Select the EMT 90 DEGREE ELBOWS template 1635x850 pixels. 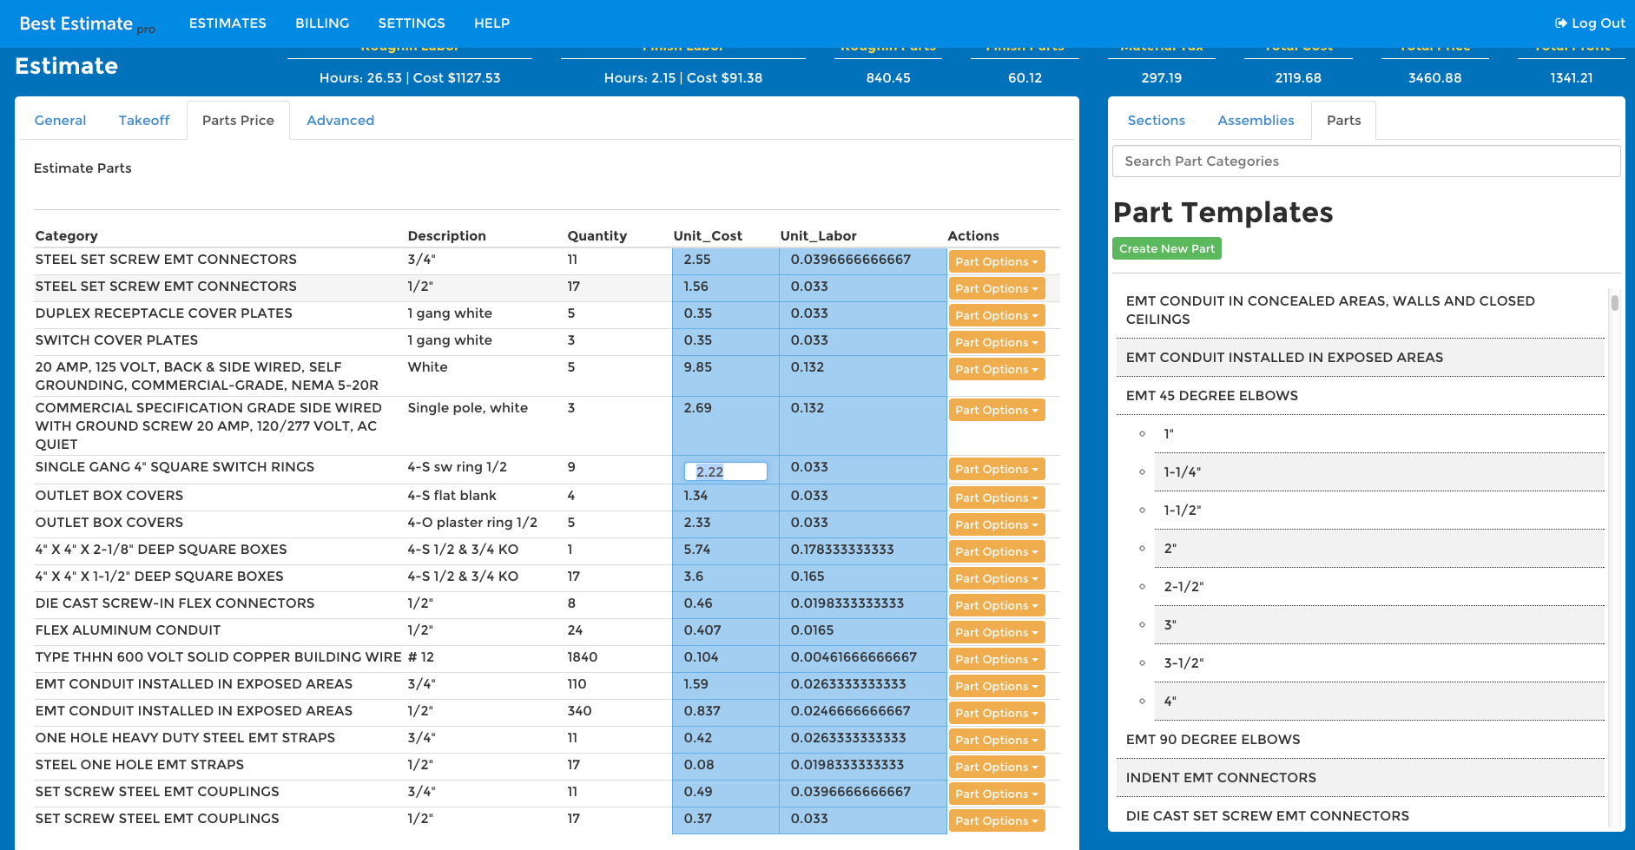(x=1213, y=739)
